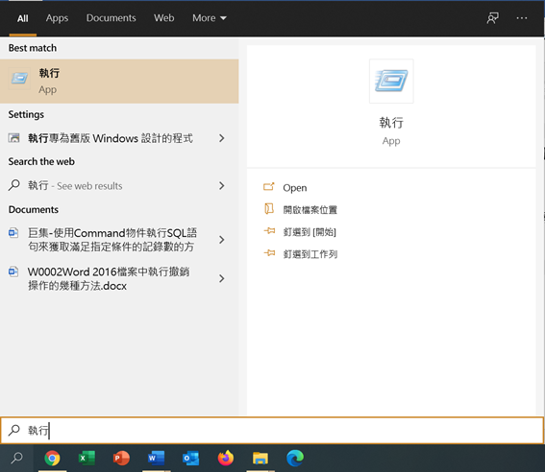Switch to the Documents tab

[111, 18]
